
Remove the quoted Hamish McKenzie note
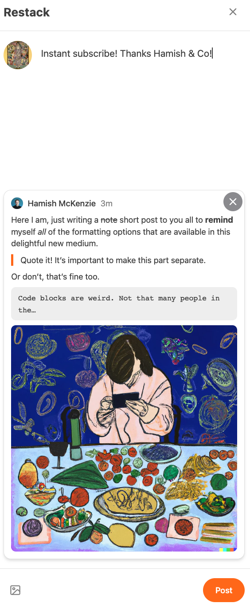233,202
